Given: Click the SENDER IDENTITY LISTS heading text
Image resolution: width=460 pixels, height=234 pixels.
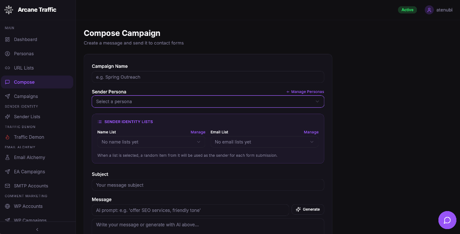Looking at the screenshot, I should coord(128,122).
